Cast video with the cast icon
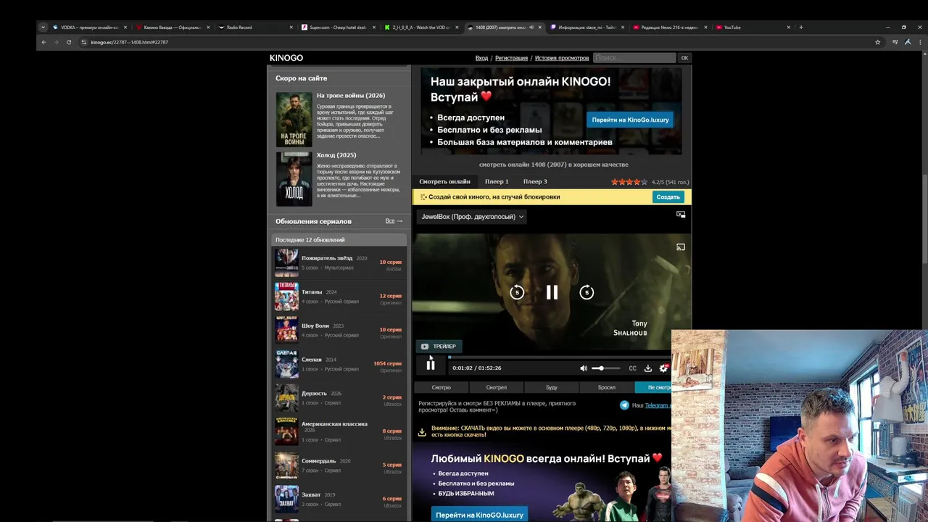The width and height of the screenshot is (928, 522). point(680,247)
